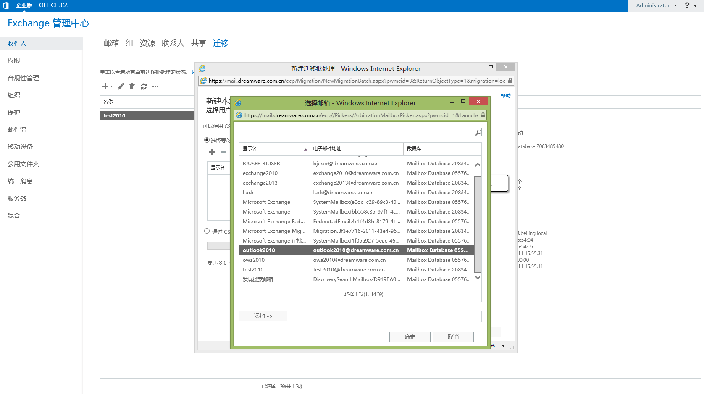Select the owa2010 mailbox row
Screen dimensions: 704x399
click(x=357, y=260)
